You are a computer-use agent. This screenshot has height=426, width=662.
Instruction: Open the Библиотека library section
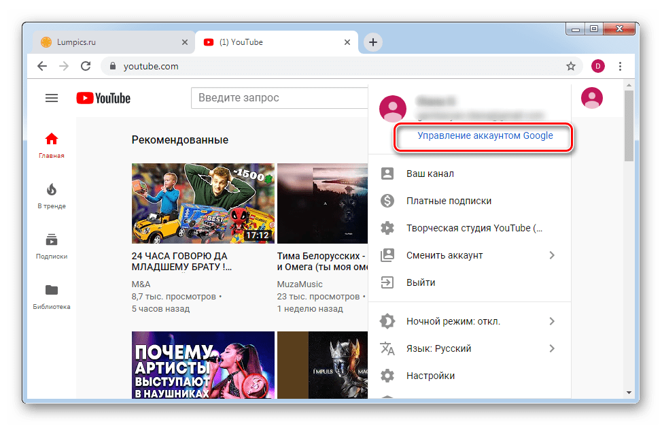[52, 297]
